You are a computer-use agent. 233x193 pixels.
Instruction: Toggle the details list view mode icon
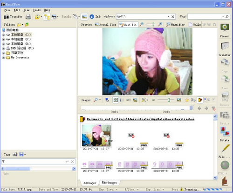122,100
